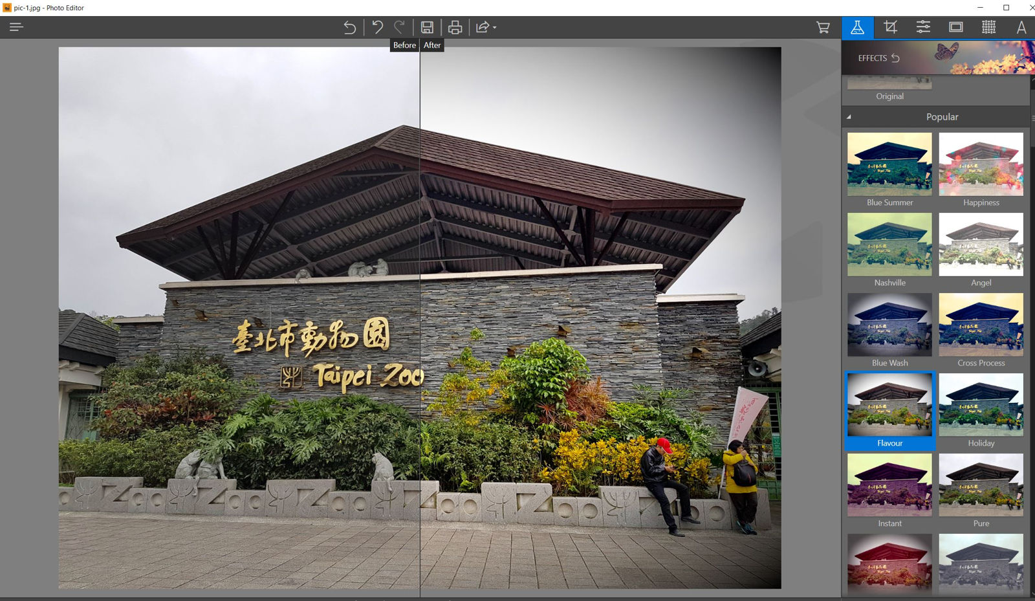This screenshot has height=601, width=1035.
Task: Apply the grey effect below Pure
Action: pos(981,564)
